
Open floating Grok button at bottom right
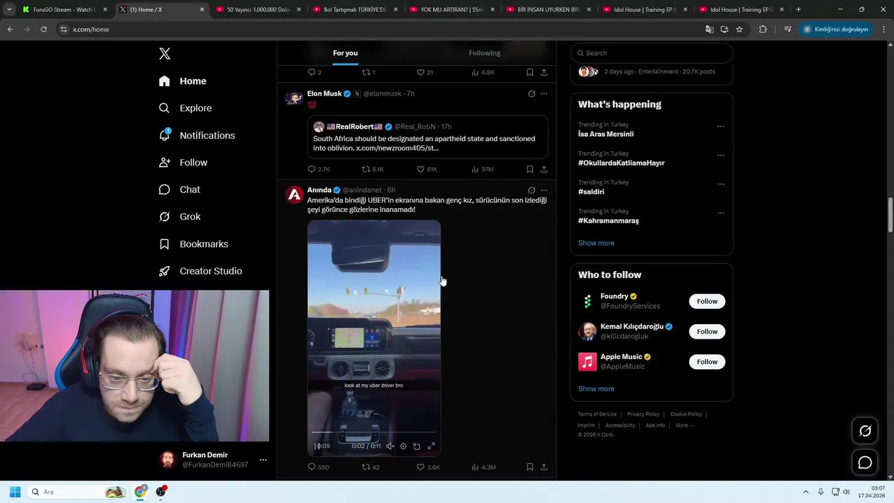(865, 431)
